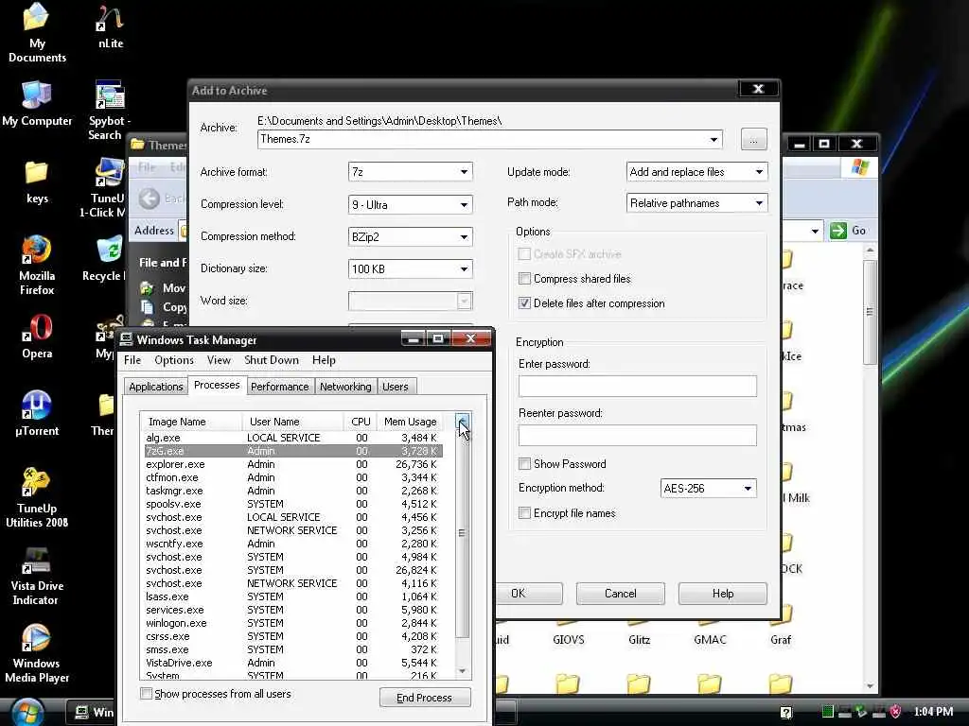Click the Windows Start orb

coord(26,711)
